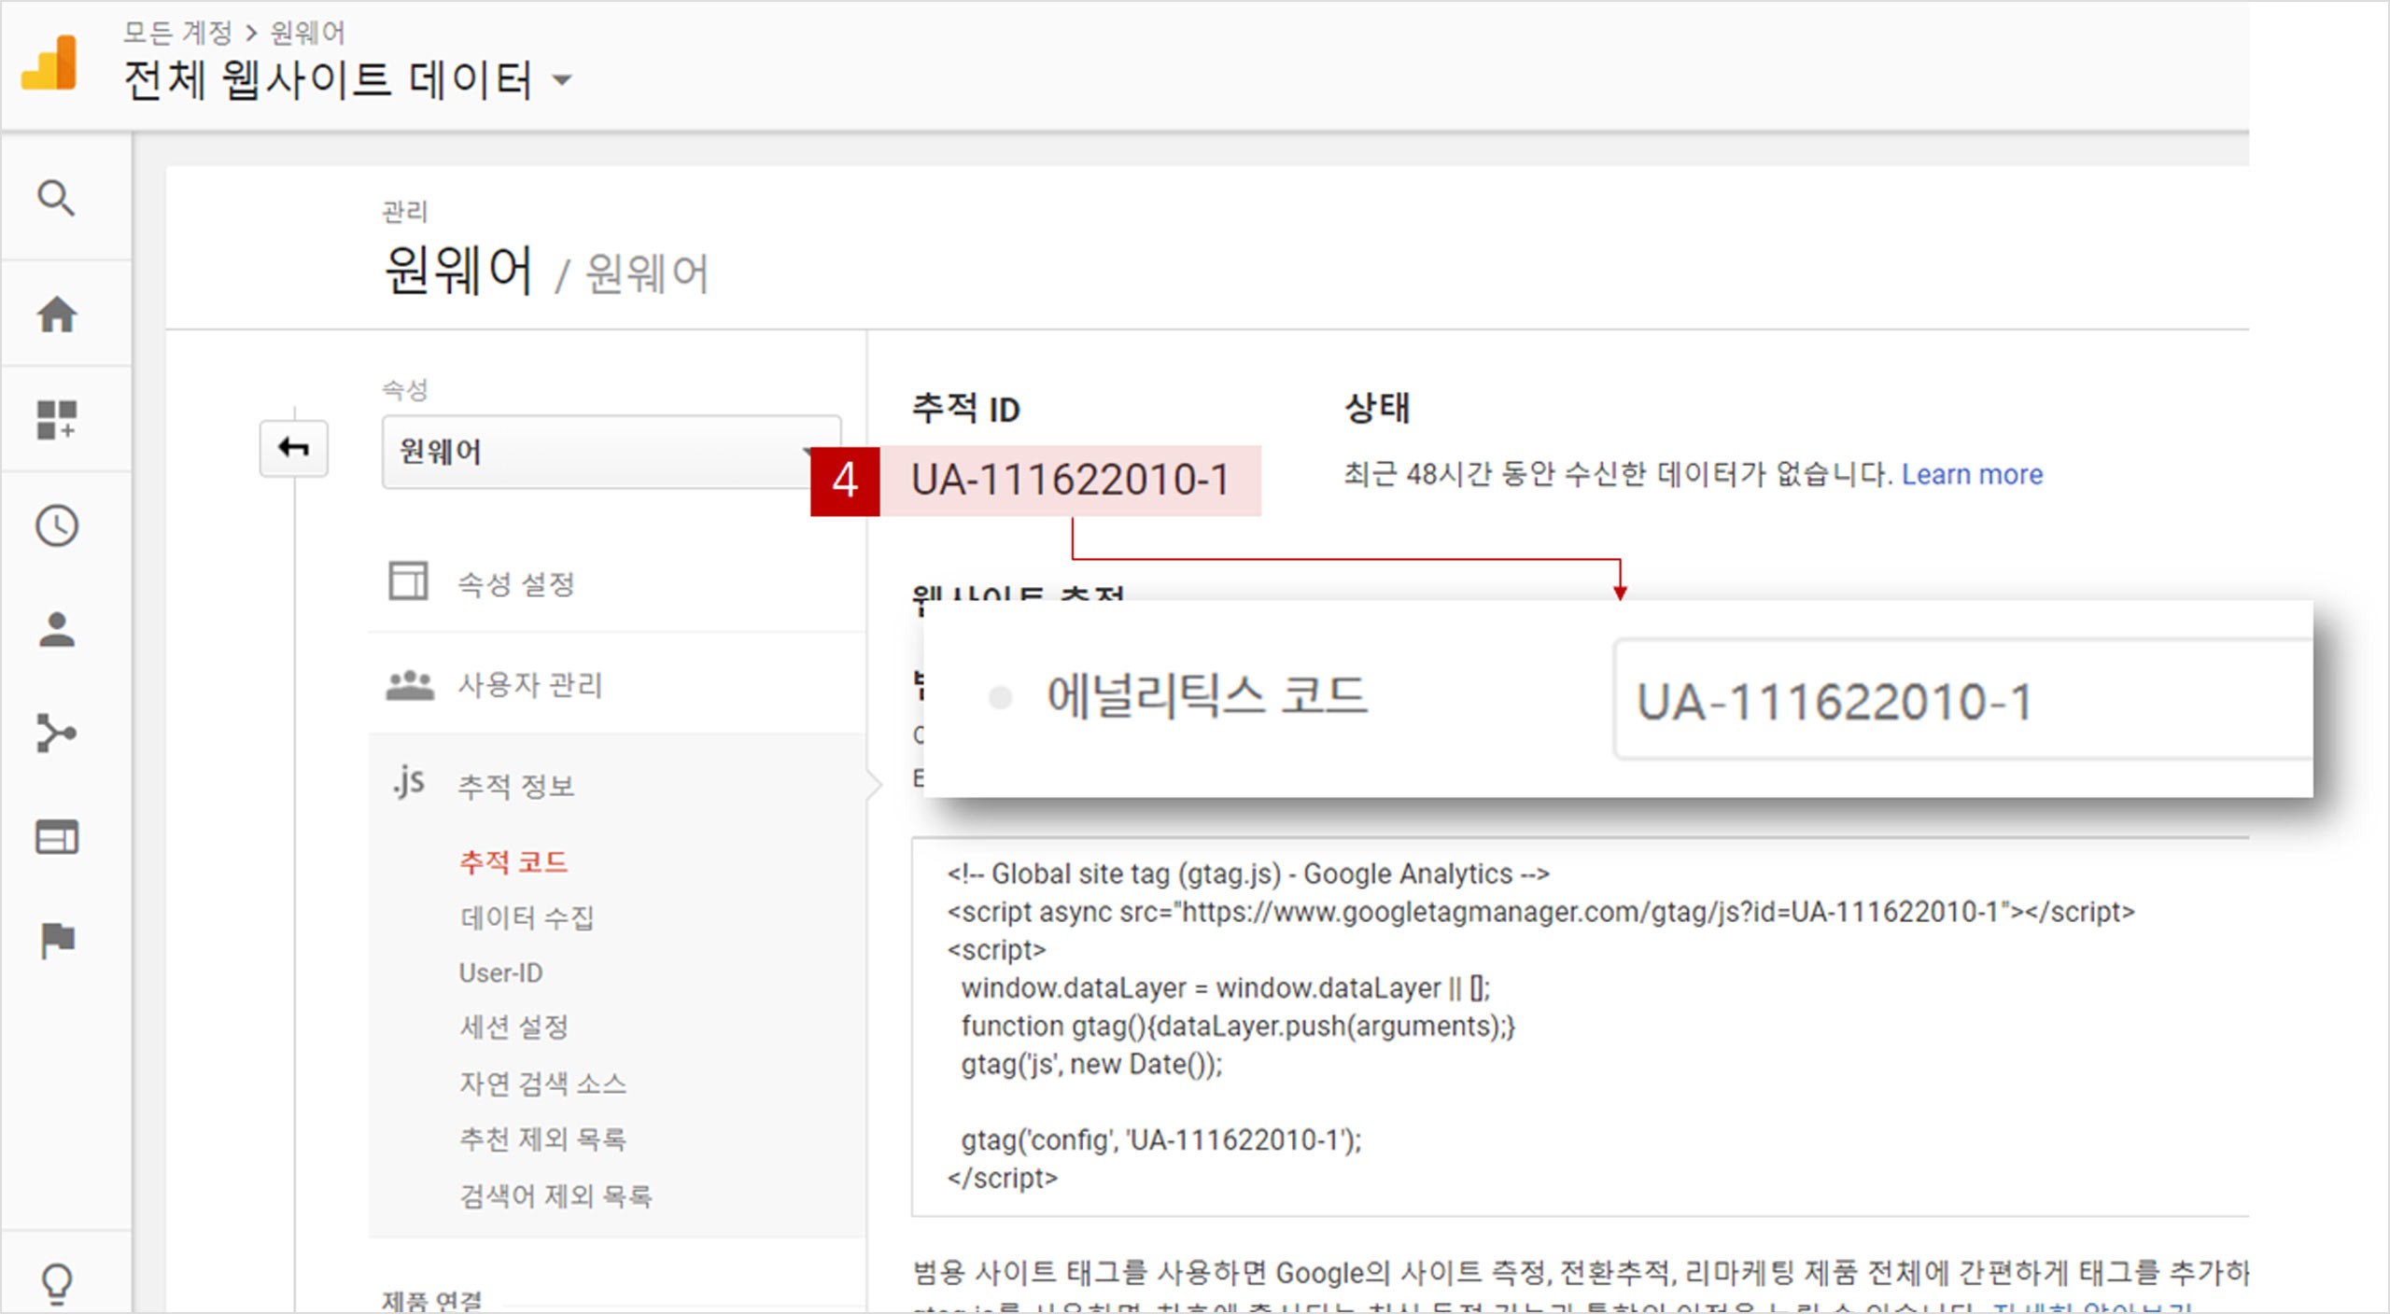The image size is (2390, 1314).
Task: Click the Google Analytics logo
Action: (x=49, y=63)
